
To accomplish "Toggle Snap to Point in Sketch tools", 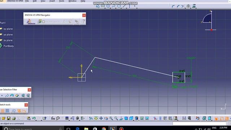I will 7,111.
